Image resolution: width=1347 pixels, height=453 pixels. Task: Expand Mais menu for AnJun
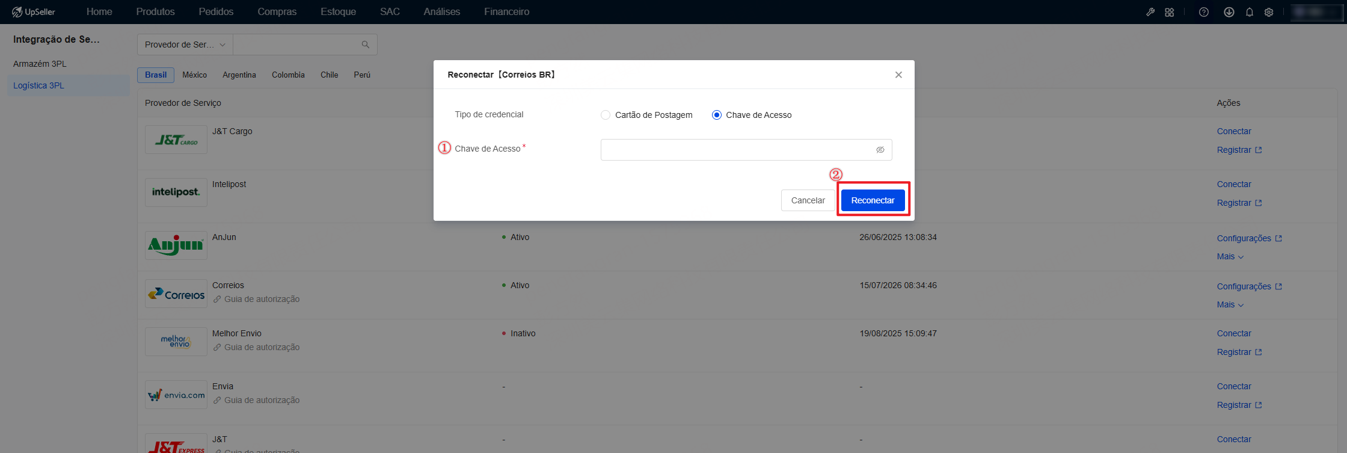click(1230, 256)
